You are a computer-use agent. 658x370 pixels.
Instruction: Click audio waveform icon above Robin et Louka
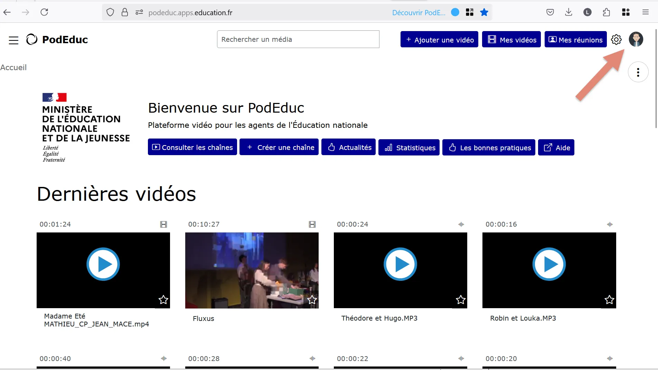[x=610, y=225]
